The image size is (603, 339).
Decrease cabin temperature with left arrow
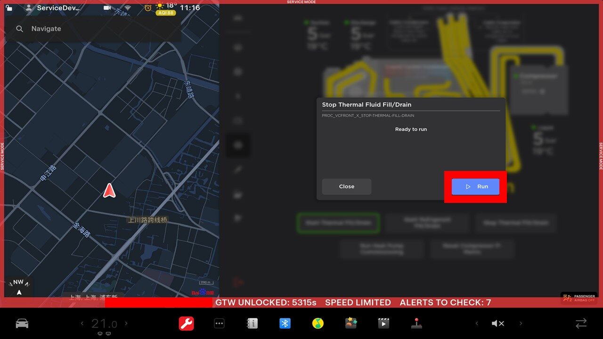coord(82,323)
